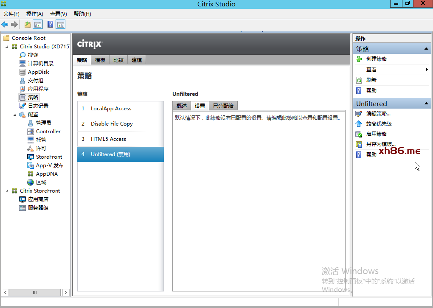433x308 pixels.
Task: Open the 操作(A) menu
Action: point(34,14)
